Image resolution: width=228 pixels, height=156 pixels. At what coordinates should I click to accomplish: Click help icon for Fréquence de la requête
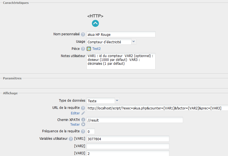tap(83, 131)
